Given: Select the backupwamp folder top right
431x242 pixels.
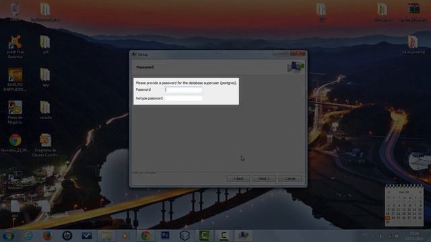Looking at the screenshot, I should point(413,44).
